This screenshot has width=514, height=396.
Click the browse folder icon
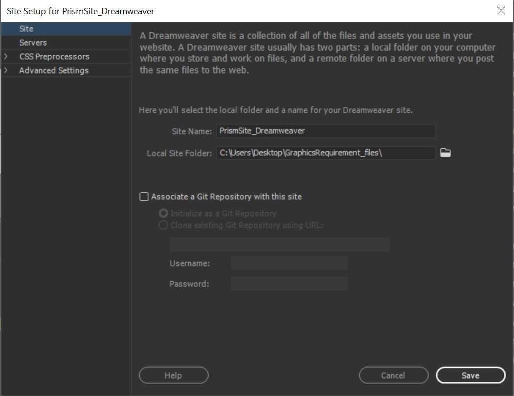pyautogui.click(x=445, y=153)
